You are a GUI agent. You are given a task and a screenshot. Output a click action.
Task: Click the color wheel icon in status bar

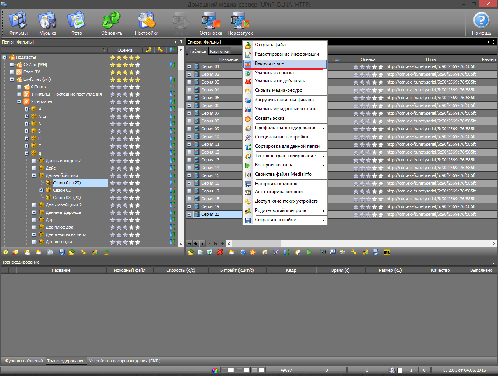point(215,370)
